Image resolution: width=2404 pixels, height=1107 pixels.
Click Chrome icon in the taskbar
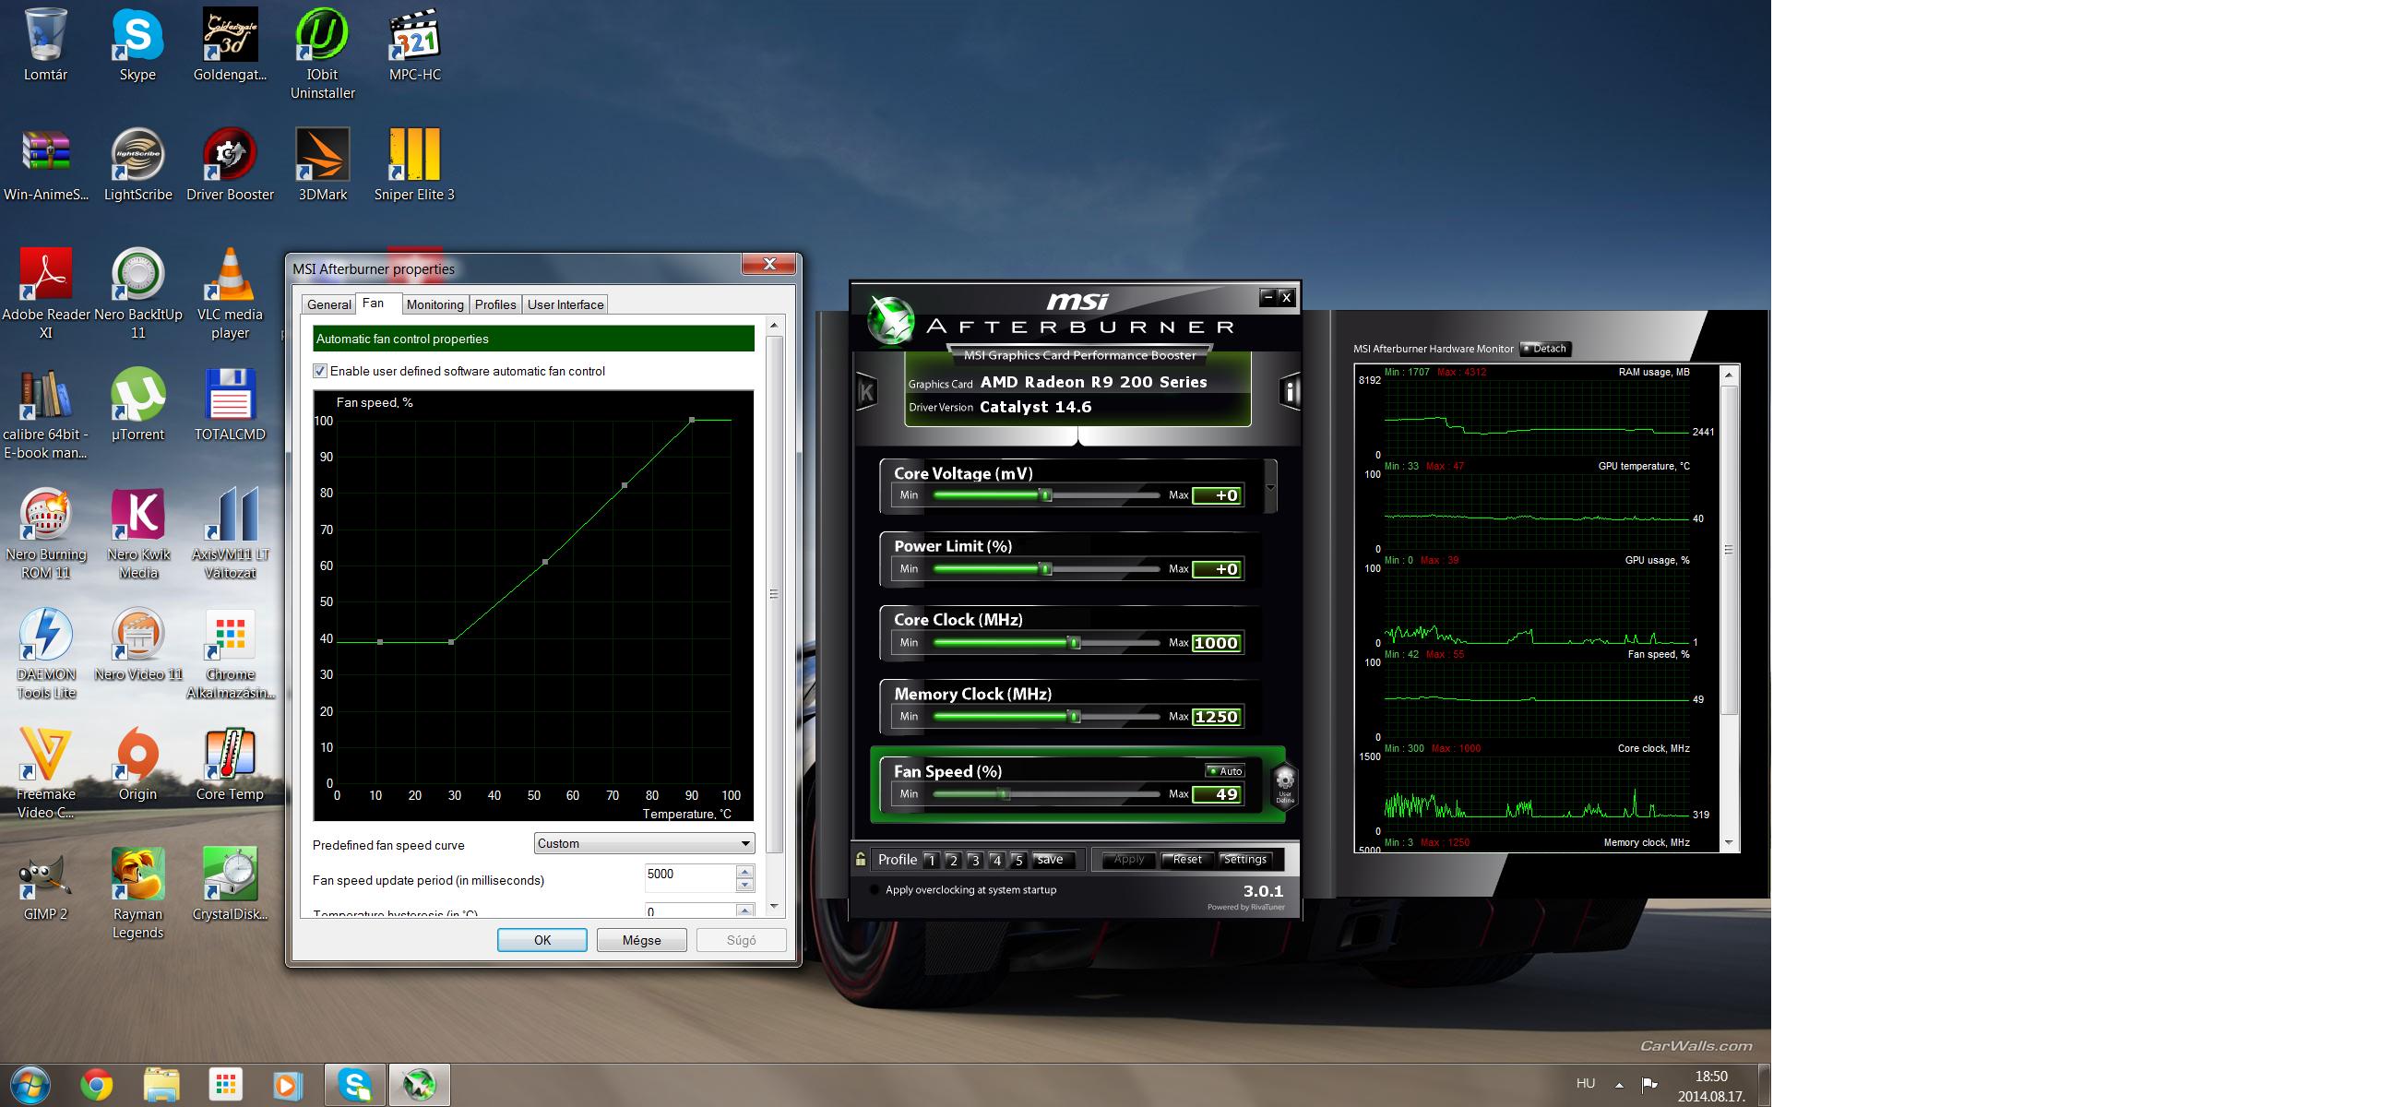97,1085
